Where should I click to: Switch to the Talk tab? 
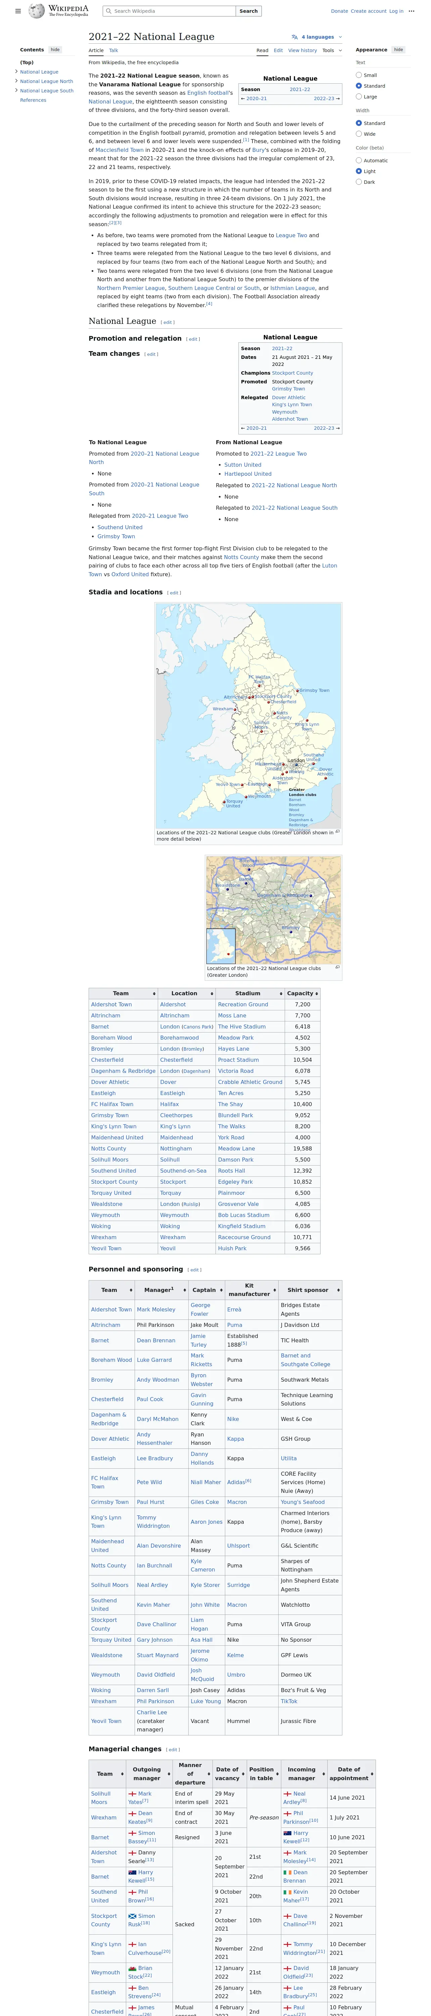pyautogui.click(x=113, y=50)
